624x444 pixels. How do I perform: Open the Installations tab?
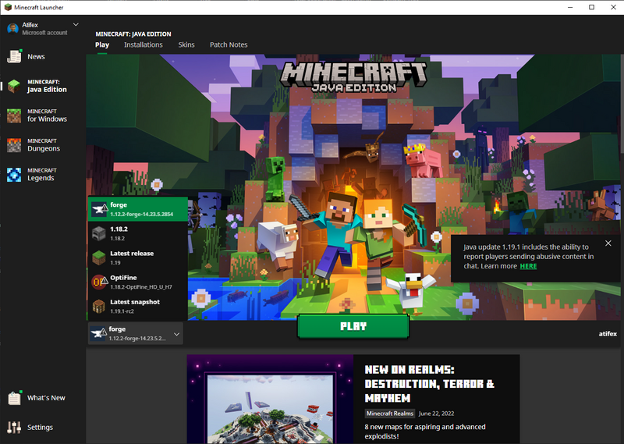[x=144, y=44]
